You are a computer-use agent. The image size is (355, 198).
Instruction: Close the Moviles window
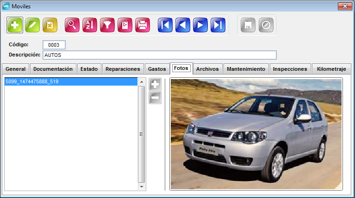click(x=345, y=6)
